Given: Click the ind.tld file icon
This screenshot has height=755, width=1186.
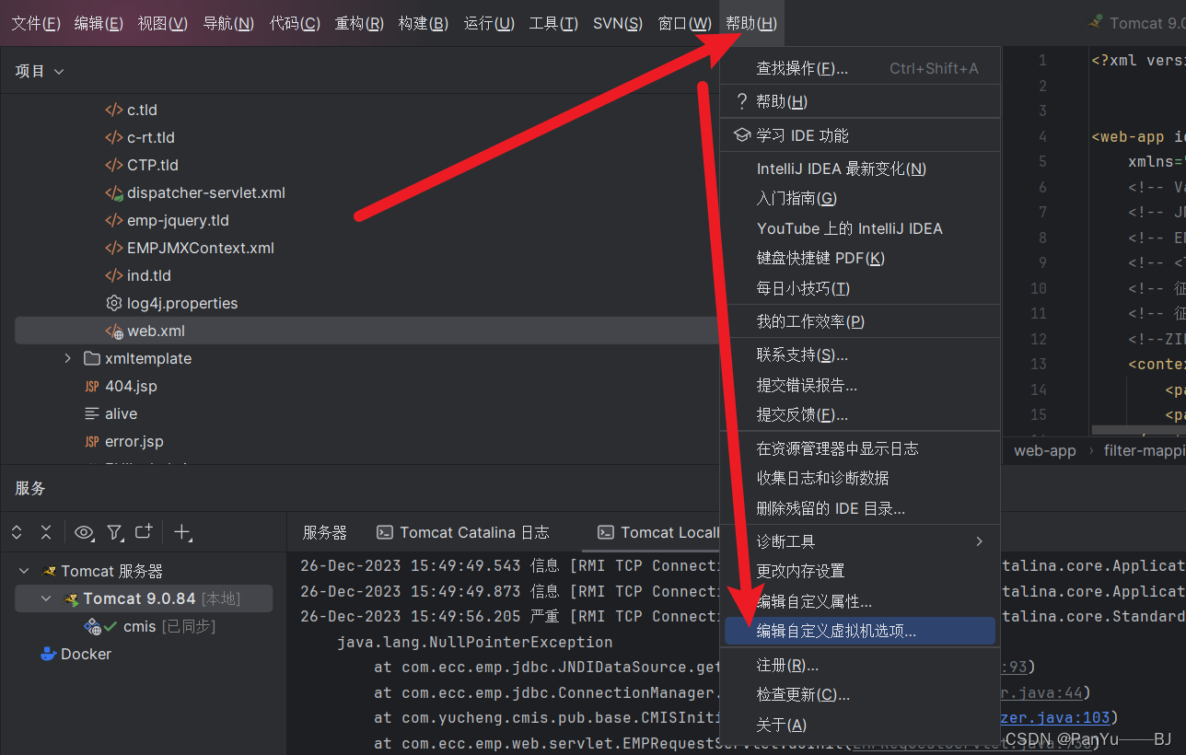Looking at the screenshot, I should [113, 275].
